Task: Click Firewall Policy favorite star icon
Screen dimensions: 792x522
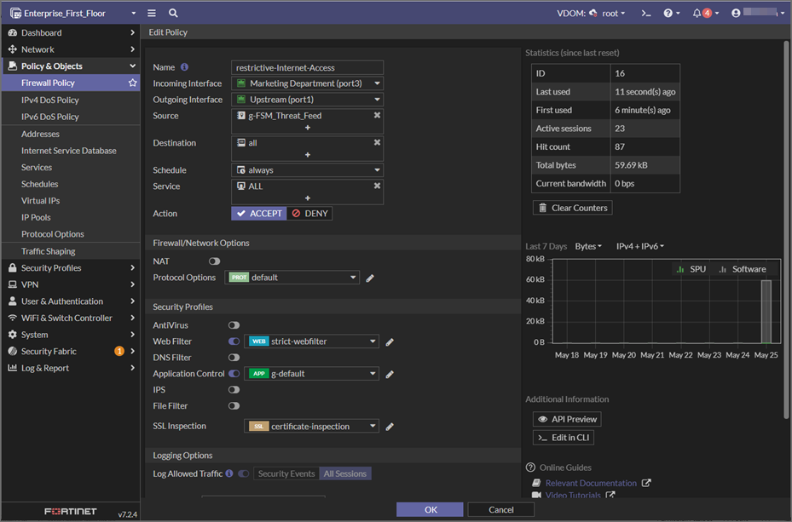Action: (x=132, y=83)
